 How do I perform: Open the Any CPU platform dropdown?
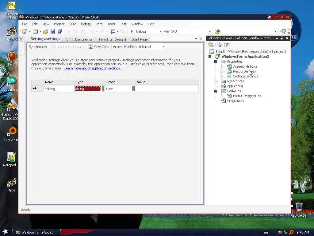(x=210, y=32)
